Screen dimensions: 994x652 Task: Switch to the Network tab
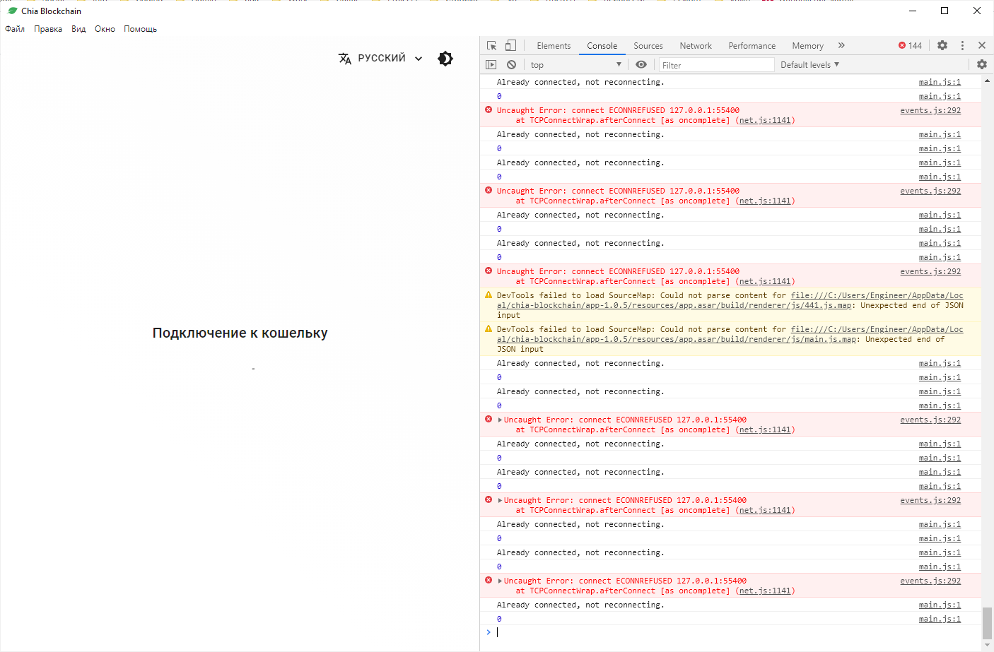click(695, 45)
